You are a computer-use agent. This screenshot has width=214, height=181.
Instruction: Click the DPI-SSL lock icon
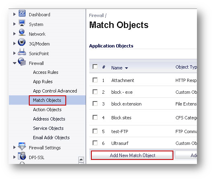22,156
